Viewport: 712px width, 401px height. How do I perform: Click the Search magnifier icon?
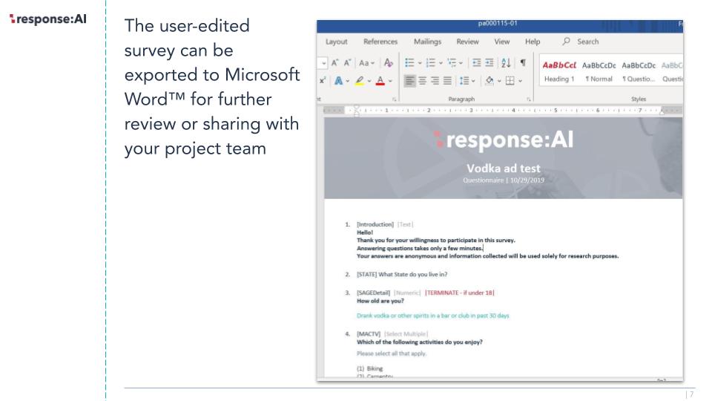[x=566, y=42]
